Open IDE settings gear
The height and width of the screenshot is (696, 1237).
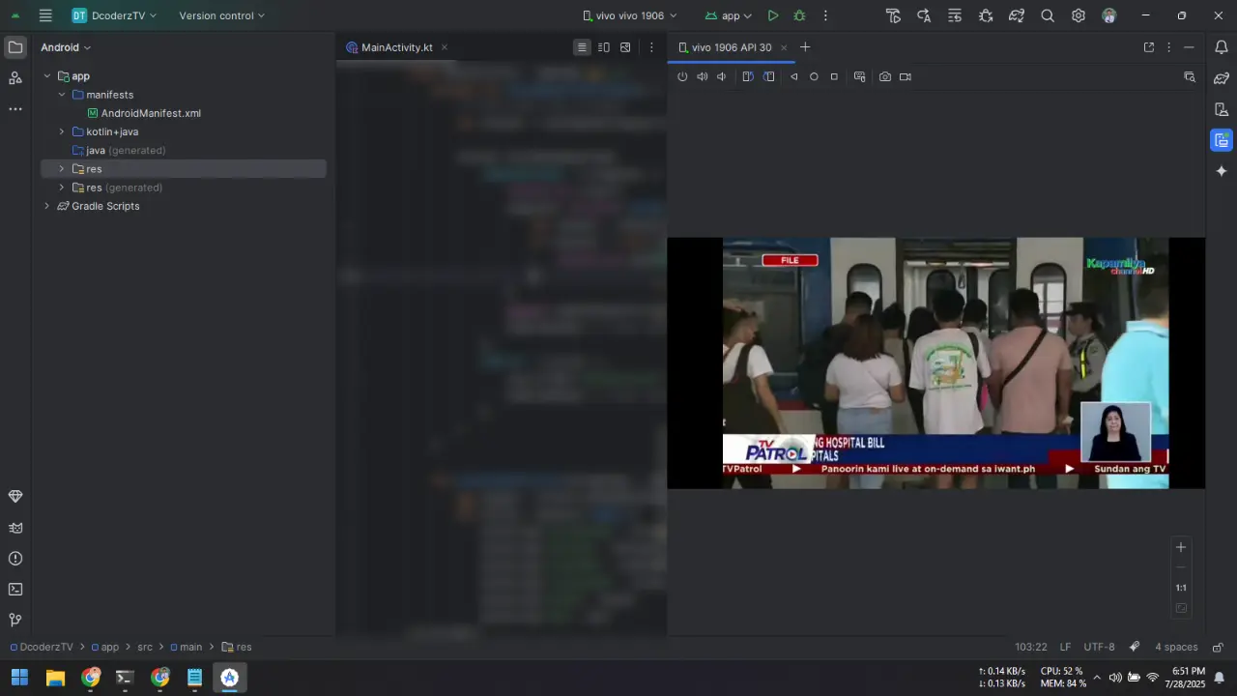tap(1079, 15)
